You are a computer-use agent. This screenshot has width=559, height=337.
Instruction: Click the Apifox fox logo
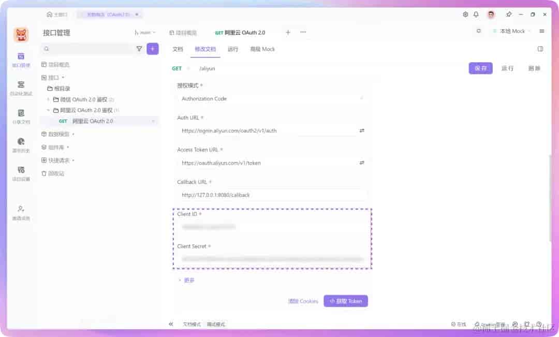[x=21, y=35]
